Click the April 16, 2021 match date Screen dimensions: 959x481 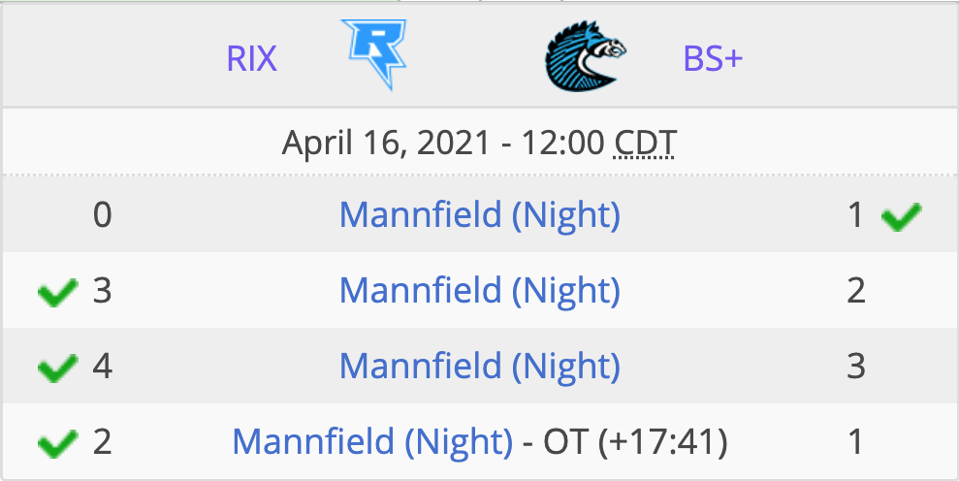(387, 144)
